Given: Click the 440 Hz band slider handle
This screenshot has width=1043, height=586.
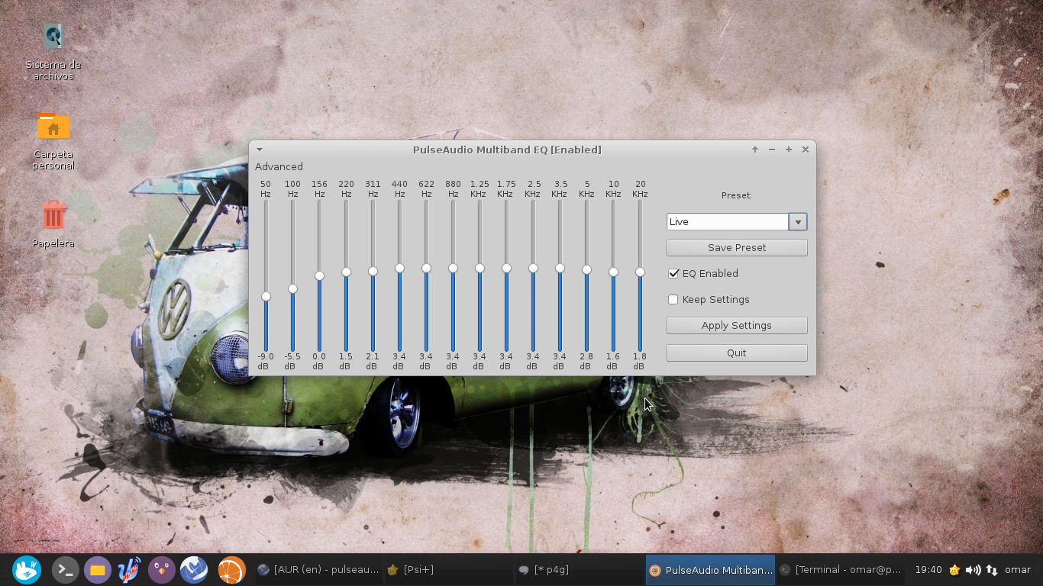Looking at the screenshot, I should coord(399,268).
